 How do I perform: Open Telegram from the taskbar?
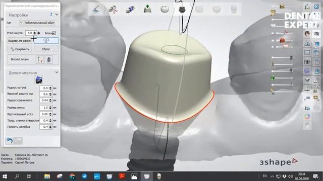point(84,176)
